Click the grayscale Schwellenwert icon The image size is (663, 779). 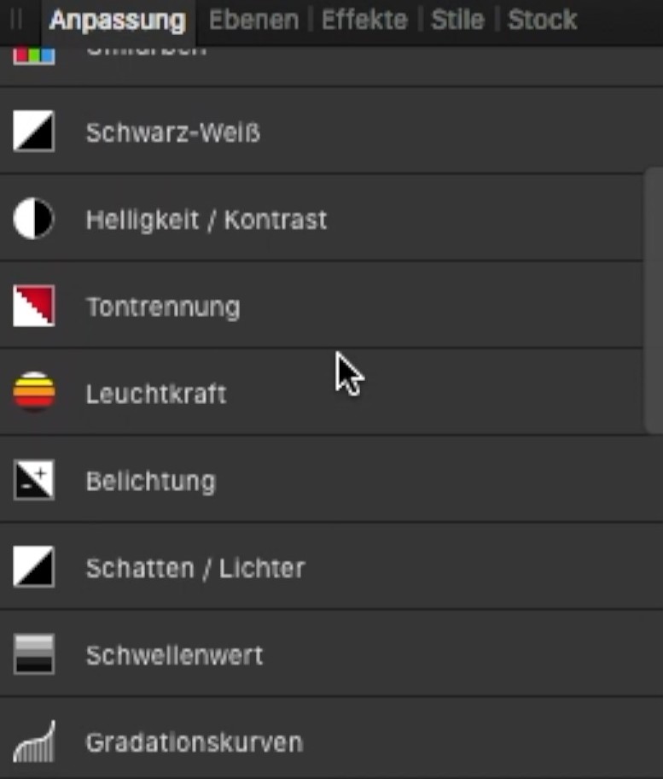pyautogui.click(x=34, y=654)
